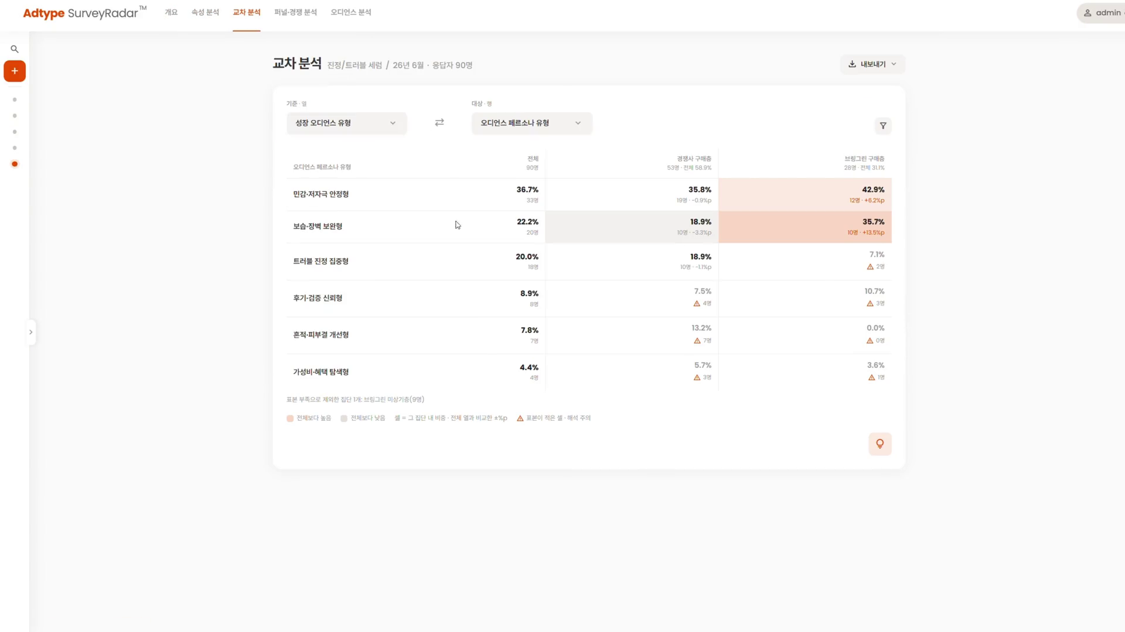Open the 내보내기 export dropdown chevron
The image size is (1125, 632).
[894, 64]
